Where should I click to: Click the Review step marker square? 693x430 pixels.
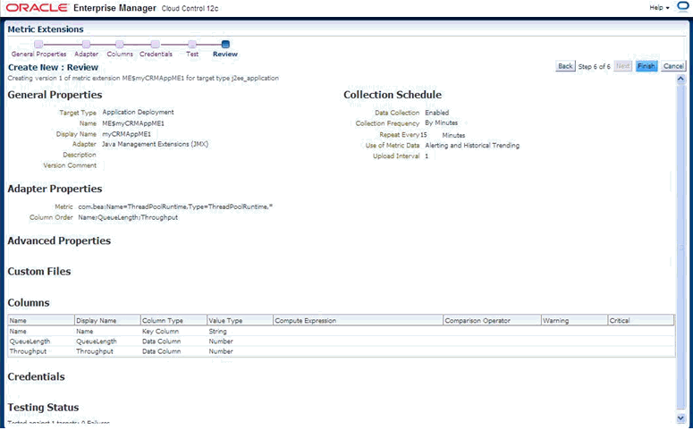pos(225,44)
